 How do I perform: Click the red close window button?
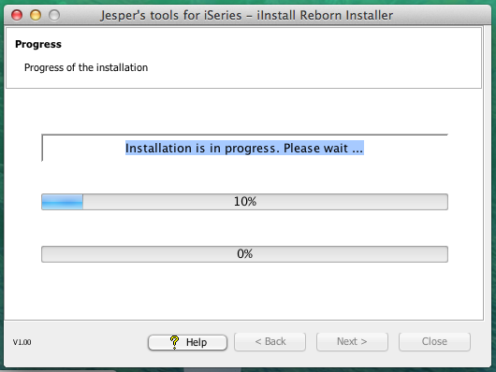(x=17, y=15)
